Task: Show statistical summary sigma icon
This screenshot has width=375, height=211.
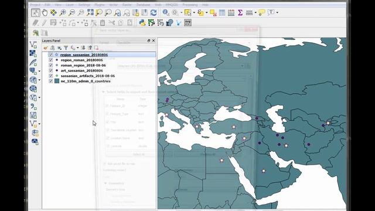Action: (x=240, y=12)
